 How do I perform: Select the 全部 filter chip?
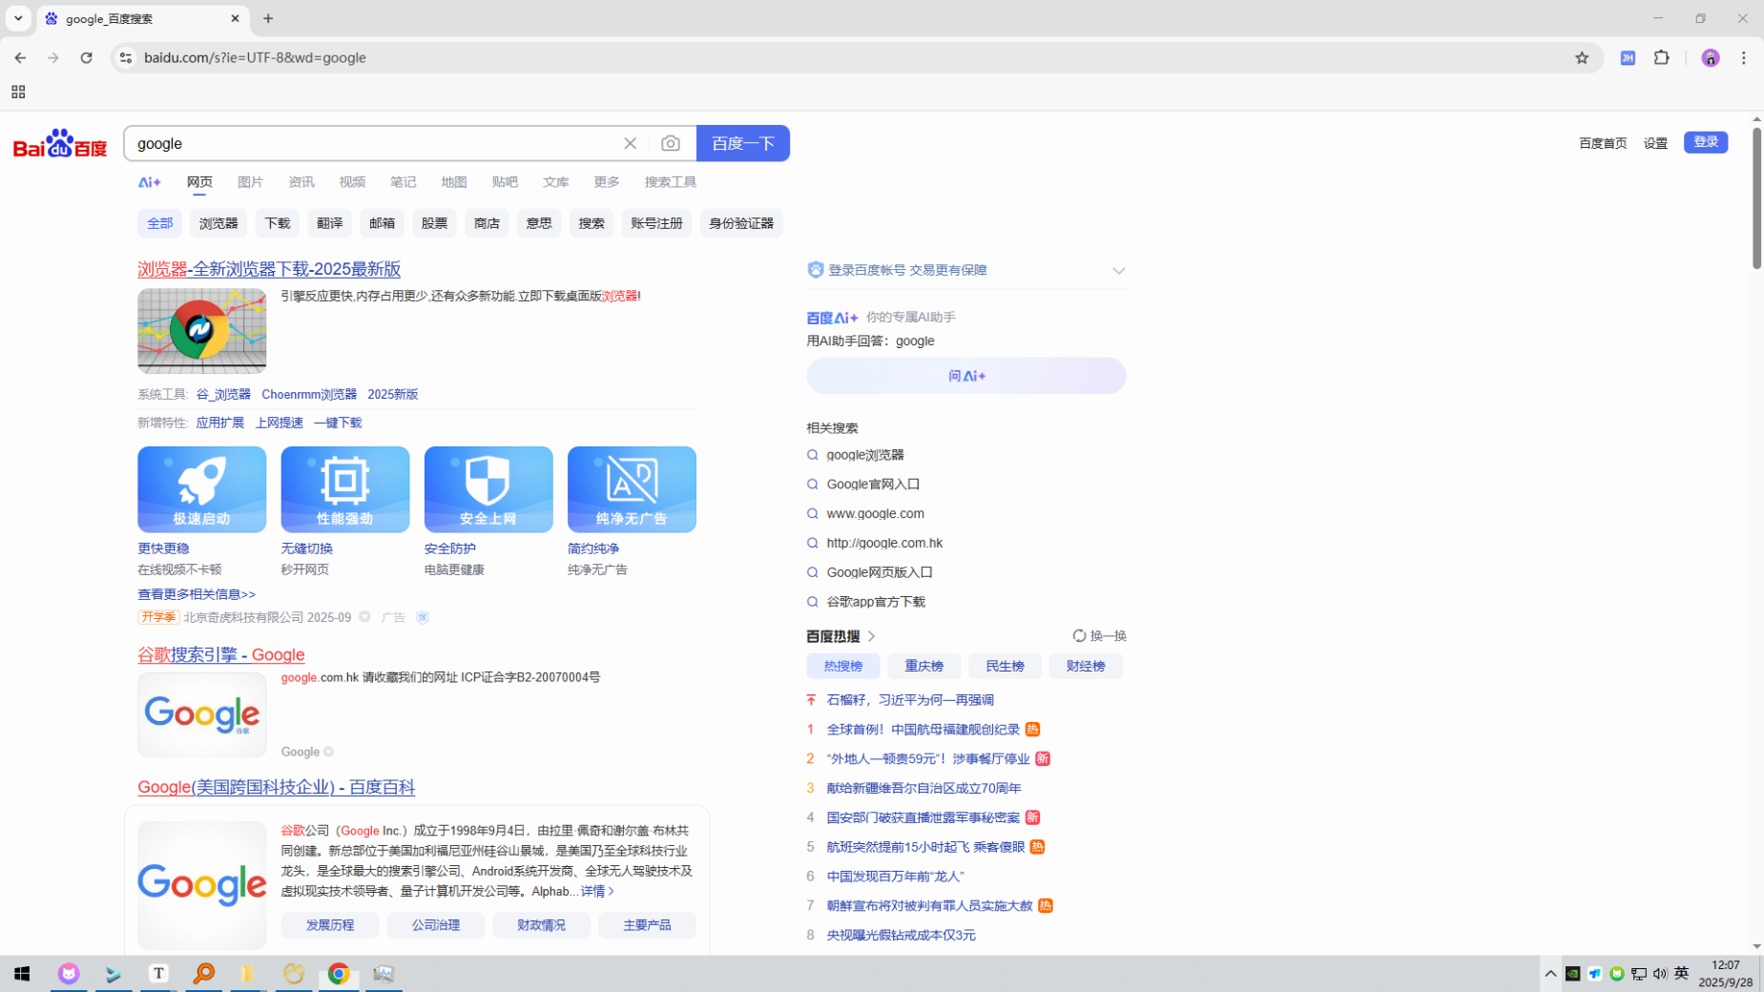[159, 223]
